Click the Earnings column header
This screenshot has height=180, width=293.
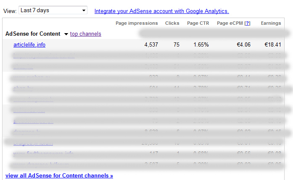pos(271,23)
